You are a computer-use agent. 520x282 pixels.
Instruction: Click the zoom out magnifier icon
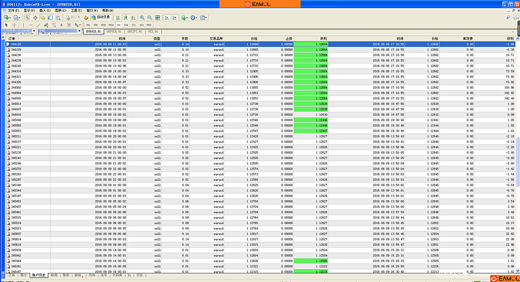[149, 18]
